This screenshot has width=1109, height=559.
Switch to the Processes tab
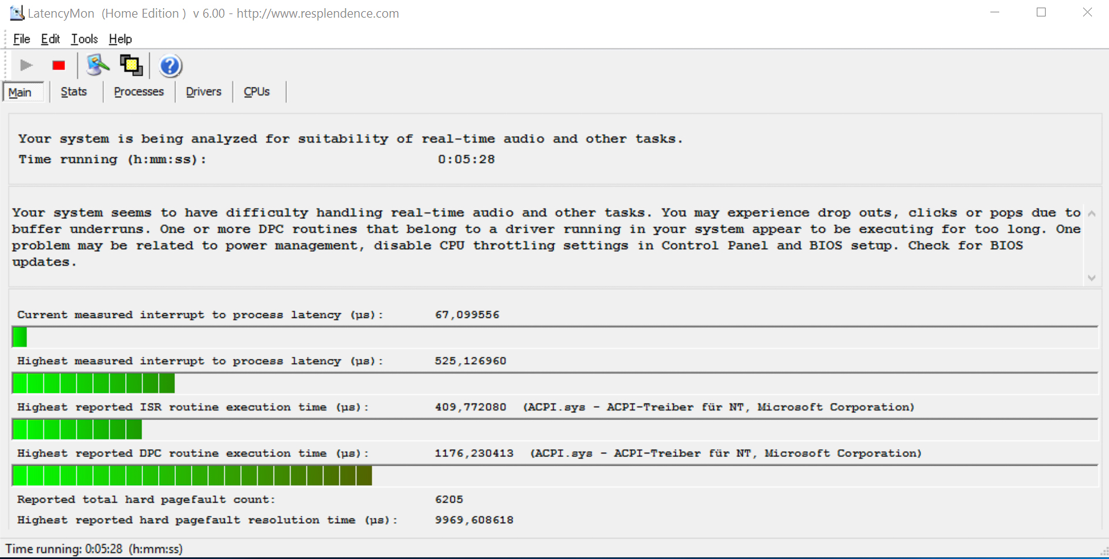(139, 92)
